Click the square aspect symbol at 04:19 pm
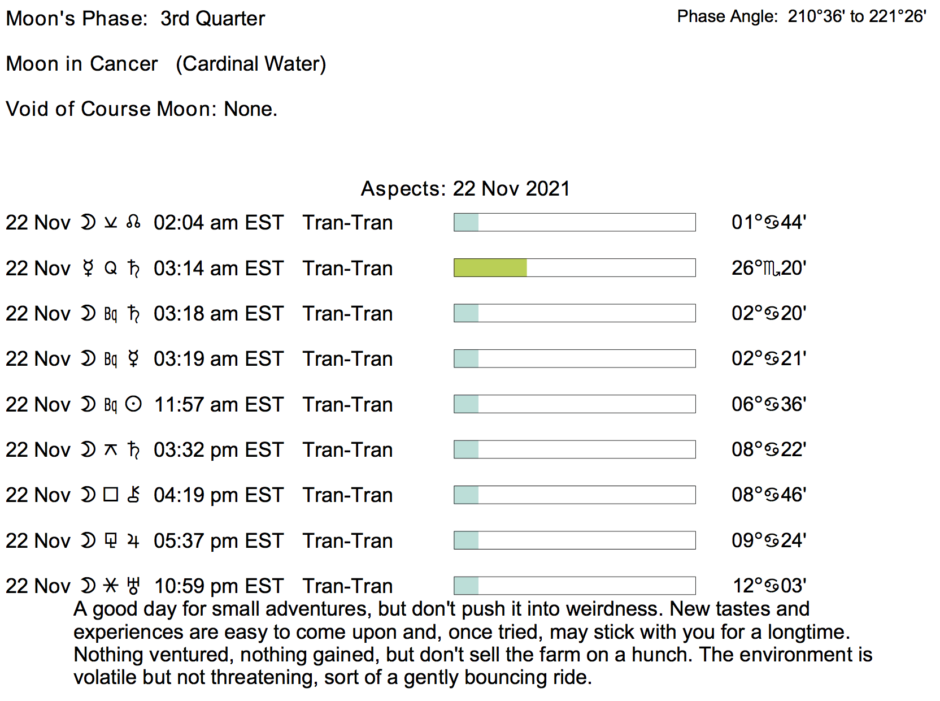The height and width of the screenshot is (701, 940). point(111,495)
